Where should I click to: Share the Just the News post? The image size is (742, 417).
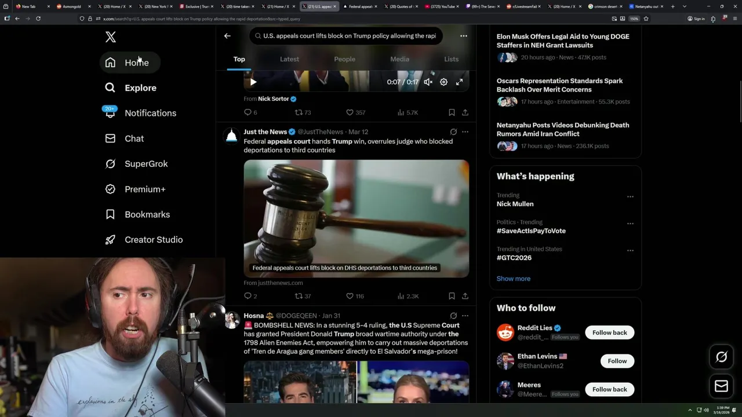[465, 296]
